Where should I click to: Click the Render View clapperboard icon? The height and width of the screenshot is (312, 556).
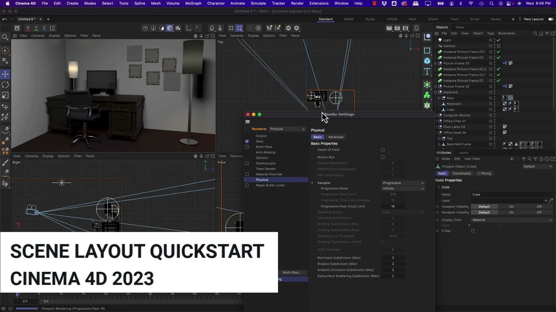point(389,28)
